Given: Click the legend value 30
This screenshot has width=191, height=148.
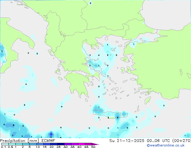Looking at the screenshot, I should (x=65, y=147).
